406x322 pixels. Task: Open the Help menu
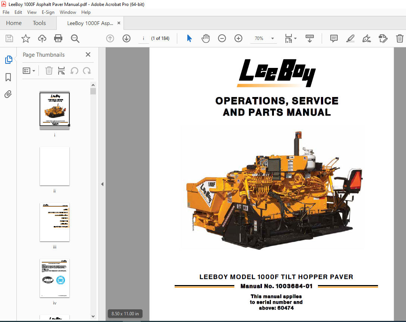[86, 12]
